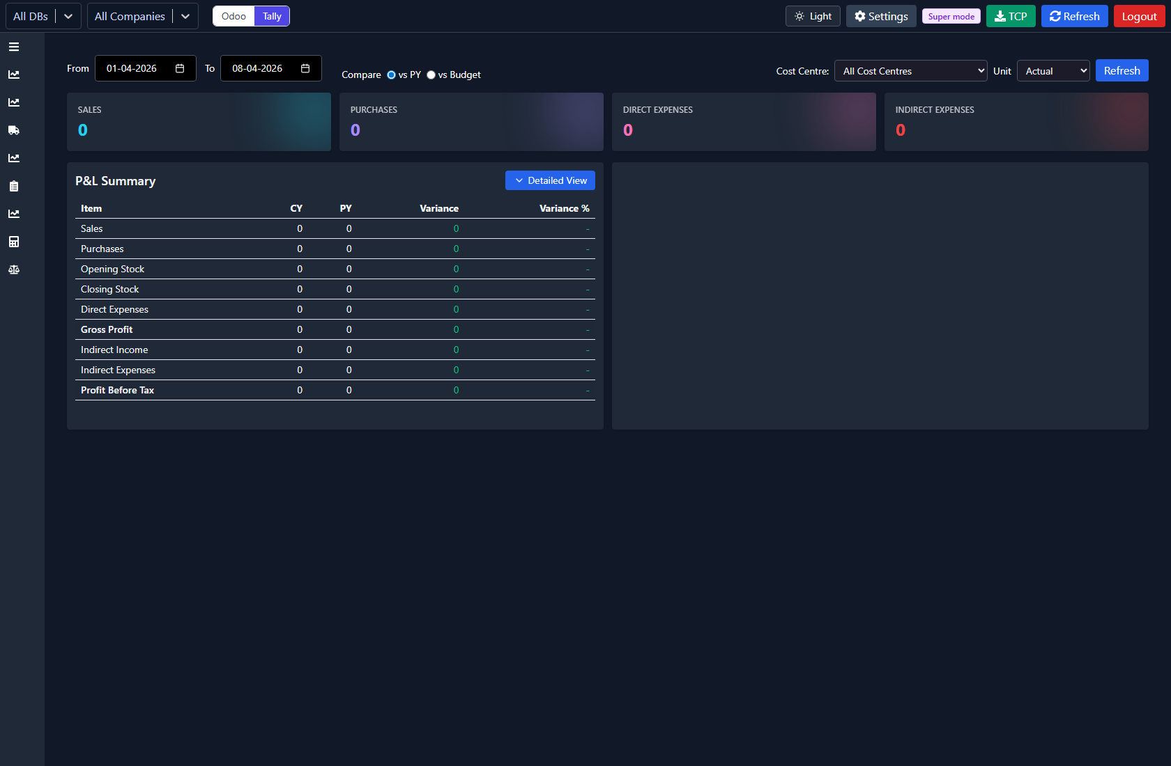Open the calculator icon in the sidebar

point(14,242)
